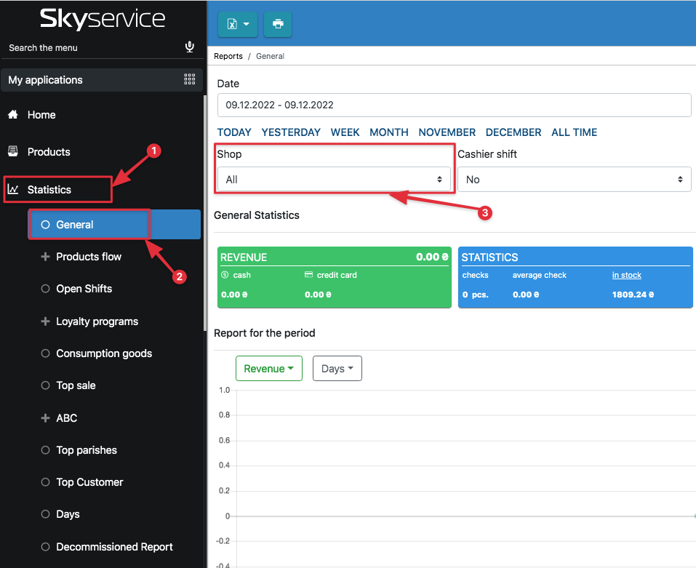Expand the ABC report submenu
The height and width of the screenshot is (568, 696).
pos(45,418)
